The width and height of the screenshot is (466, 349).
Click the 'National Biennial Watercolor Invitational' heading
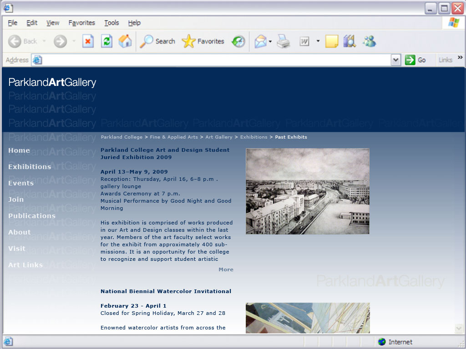(166, 291)
